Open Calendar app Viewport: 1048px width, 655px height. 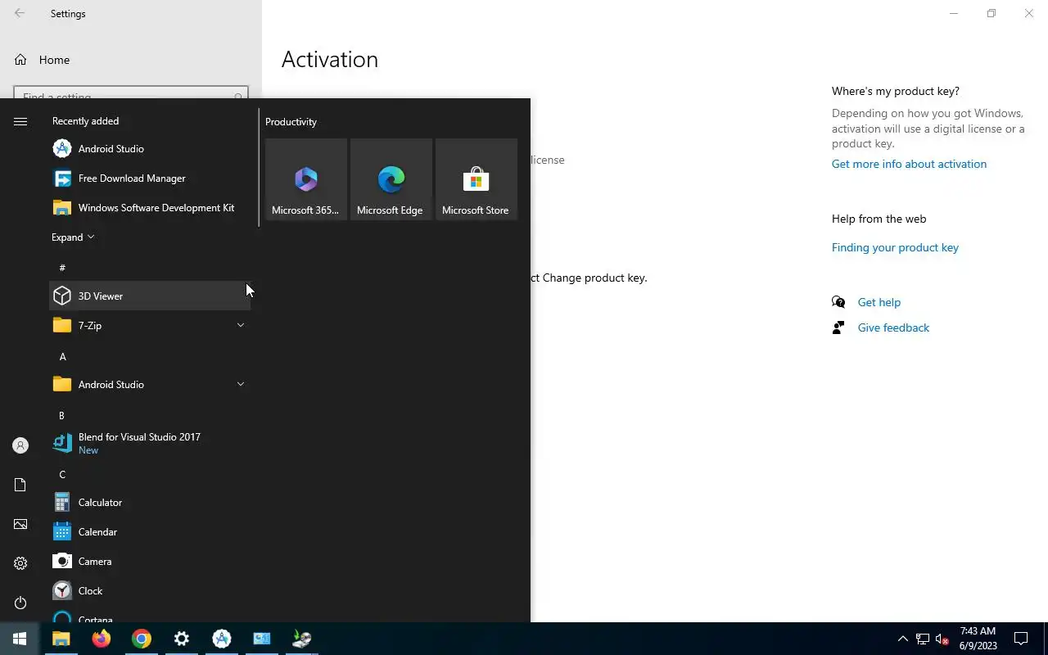coord(150,532)
